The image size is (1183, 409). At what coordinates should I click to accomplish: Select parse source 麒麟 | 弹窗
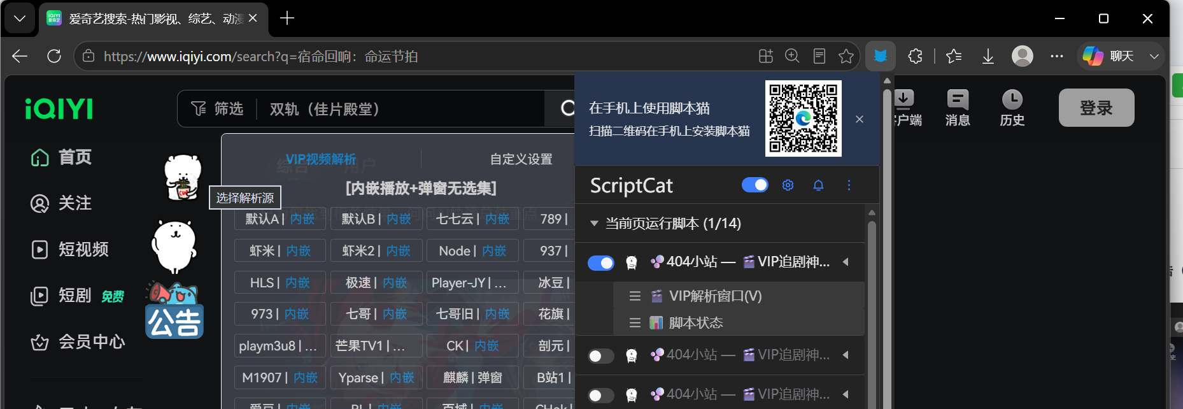472,377
